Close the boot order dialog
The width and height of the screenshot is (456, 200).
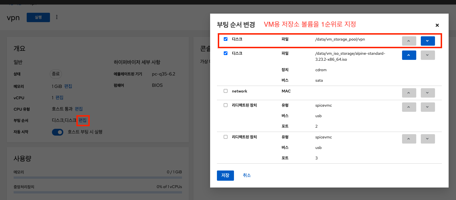click(437, 25)
